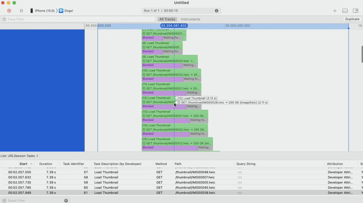Click the 05.000.000.000 ruler mark
The width and height of the screenshot is (363, 203).
(x=237, y=25)
